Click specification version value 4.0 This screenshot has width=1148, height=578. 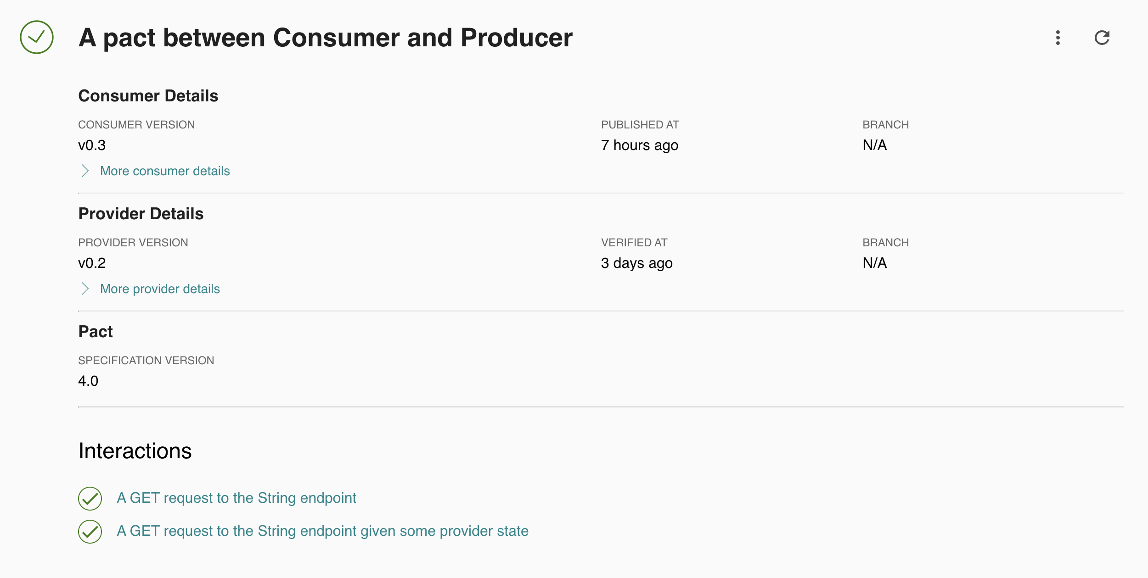(x=88, y=381)
